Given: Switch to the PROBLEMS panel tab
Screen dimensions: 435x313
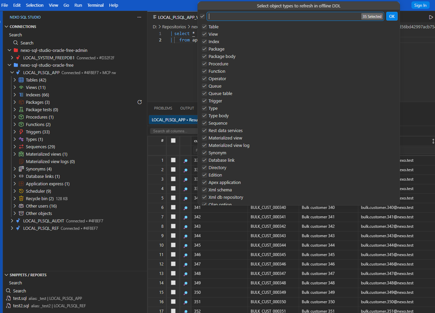Looking at the screenshot, I should (163, 108).
